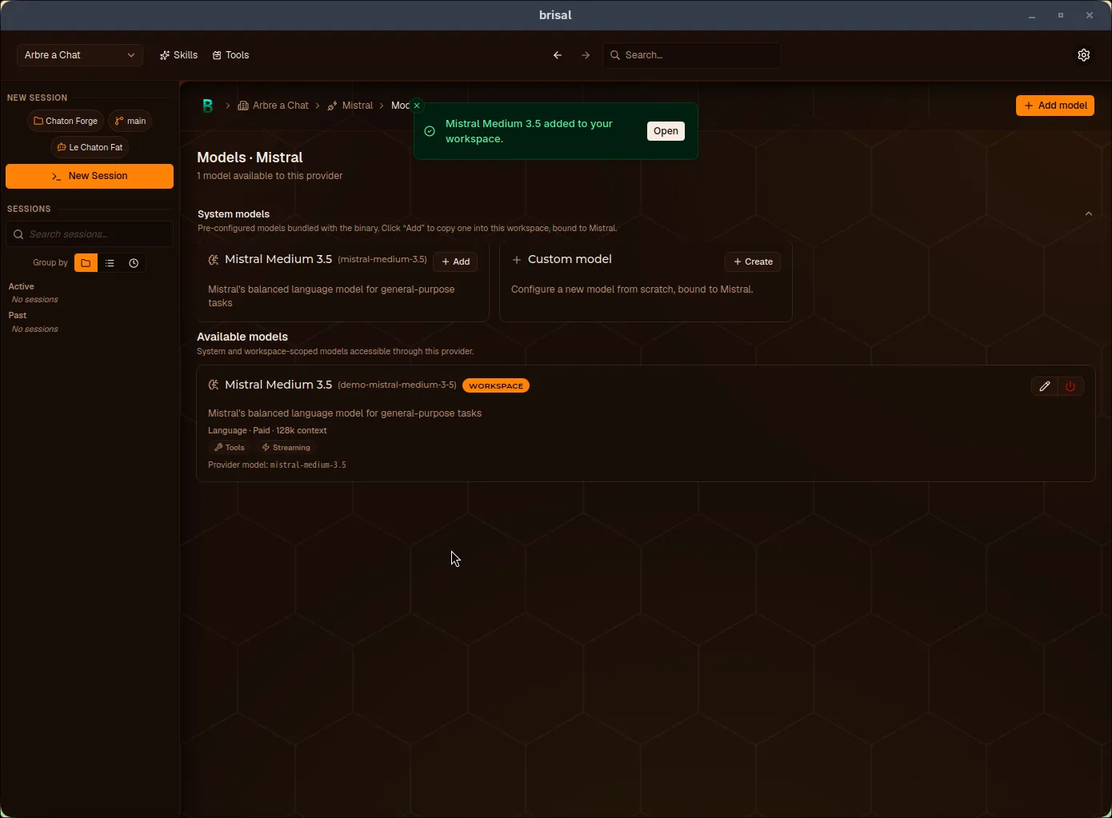The width and height of the screenshot is (1112, 818).
Task: Click the WORKSPACE badge
Action: pos(496,385)
